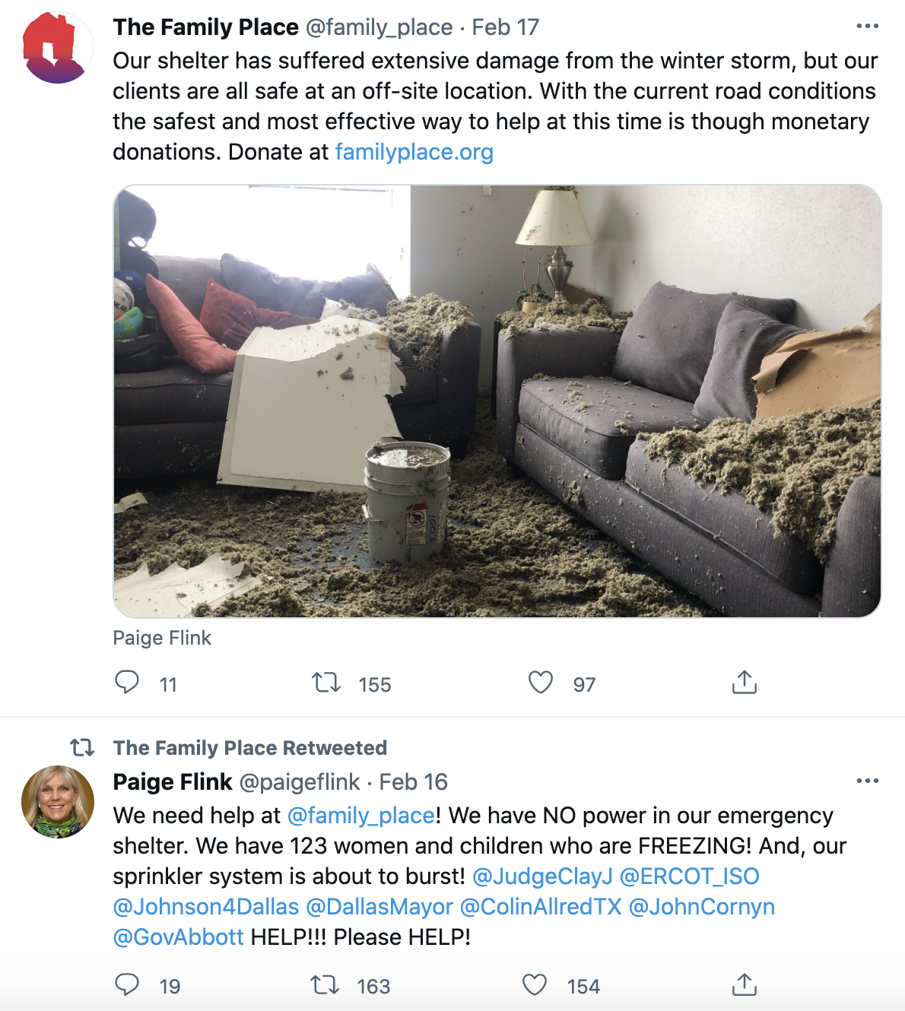Open more options menu on Paige Flink's tweet
Viewport: 905px width, 1011px height.
click(867, 781)
